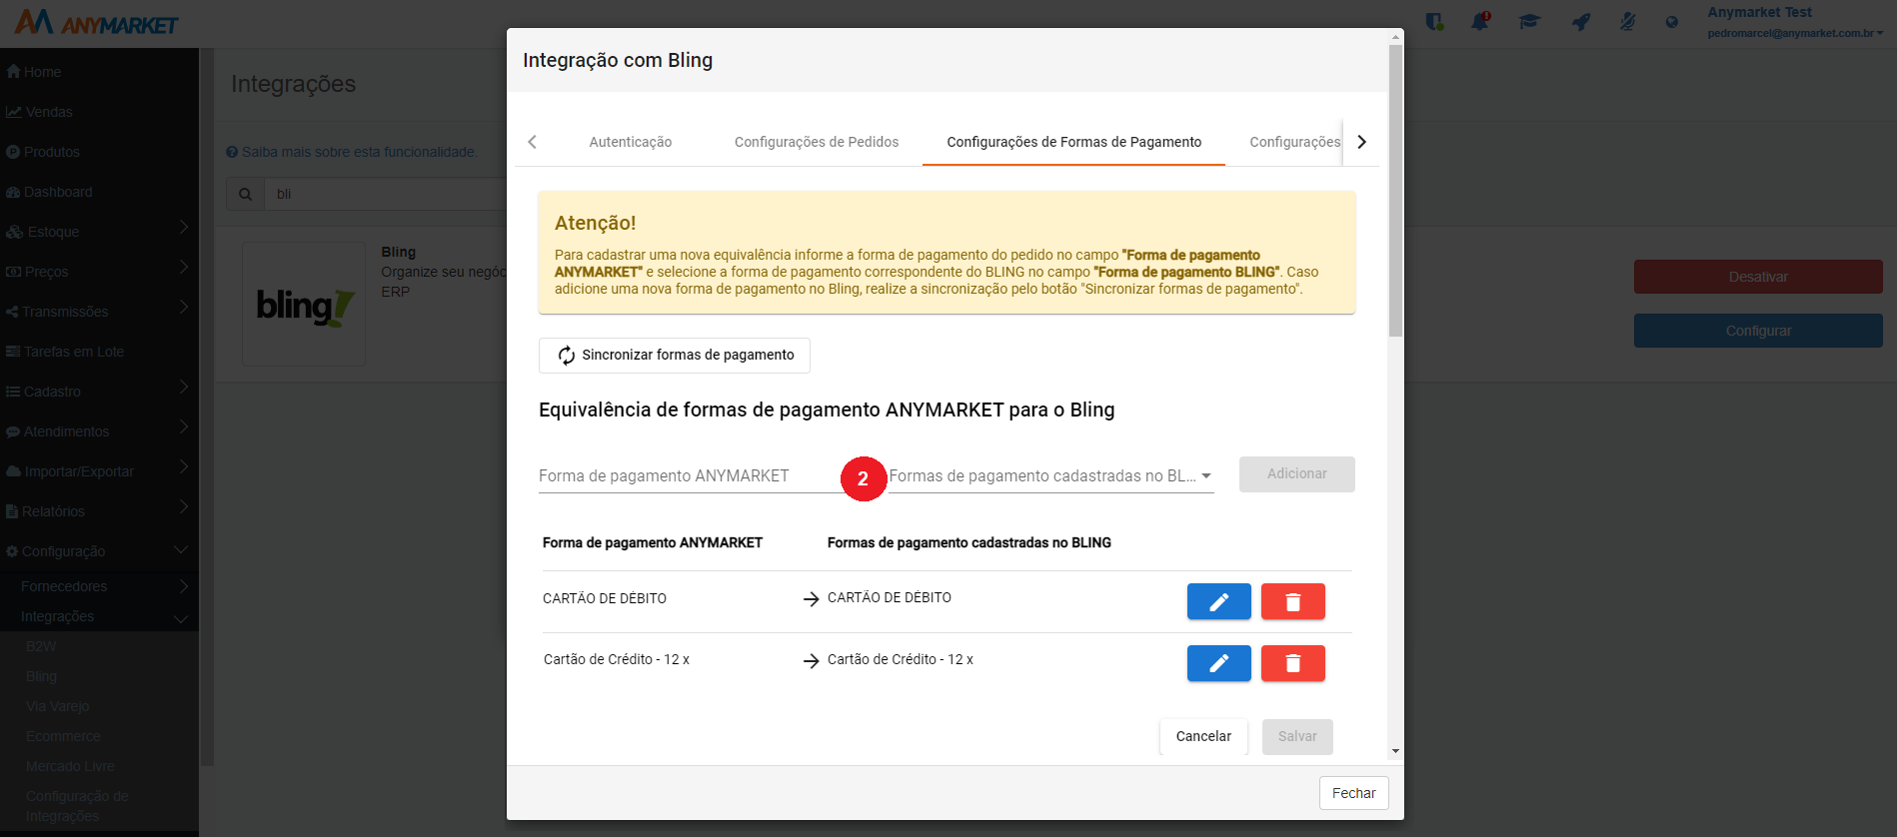This screenshot has height=837, width=1897.
Task: Click the muted microphone icon in top bar
Action: (1627, 21)
